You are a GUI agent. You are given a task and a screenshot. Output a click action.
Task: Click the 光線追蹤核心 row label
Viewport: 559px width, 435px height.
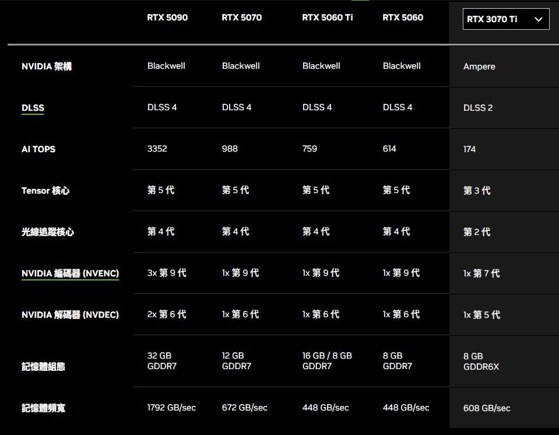point(48,231)
